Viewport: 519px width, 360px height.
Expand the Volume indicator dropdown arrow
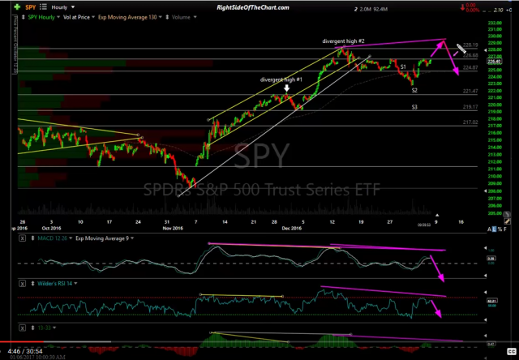pos(195,17)
